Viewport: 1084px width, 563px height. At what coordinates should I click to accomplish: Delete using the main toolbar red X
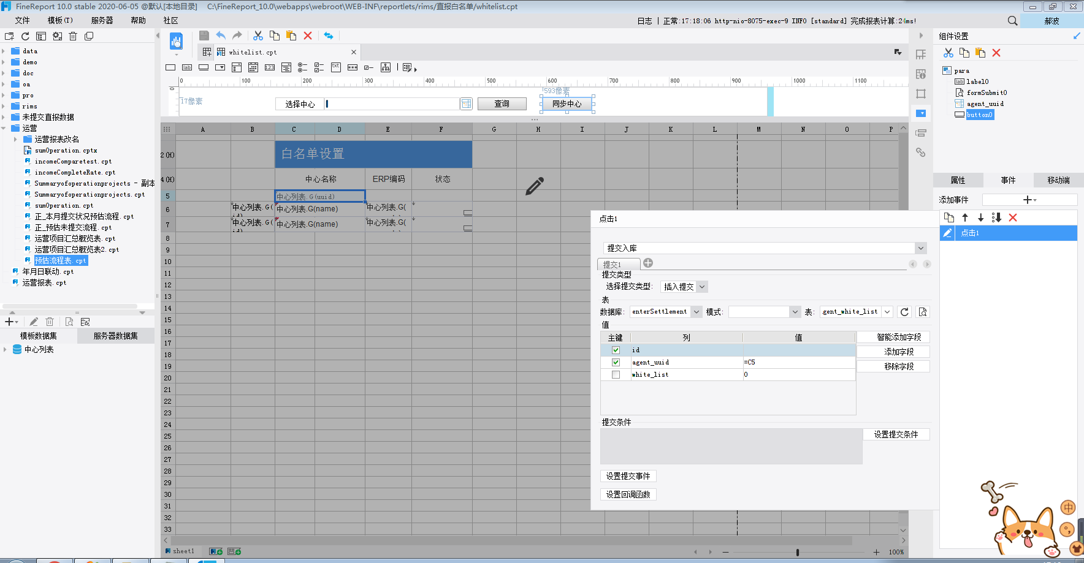(x=308, y=36)
